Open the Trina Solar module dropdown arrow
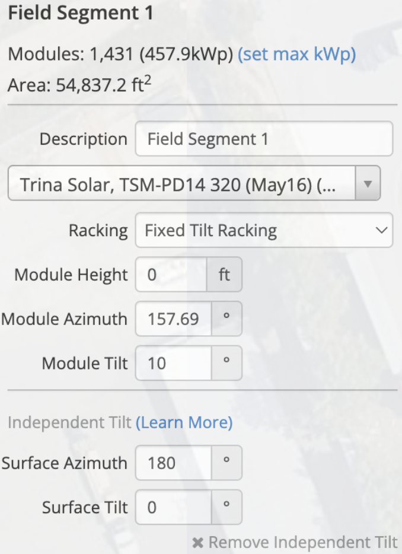Image resolution: width=402 pixels, height=554 pixels. (368, 184)
